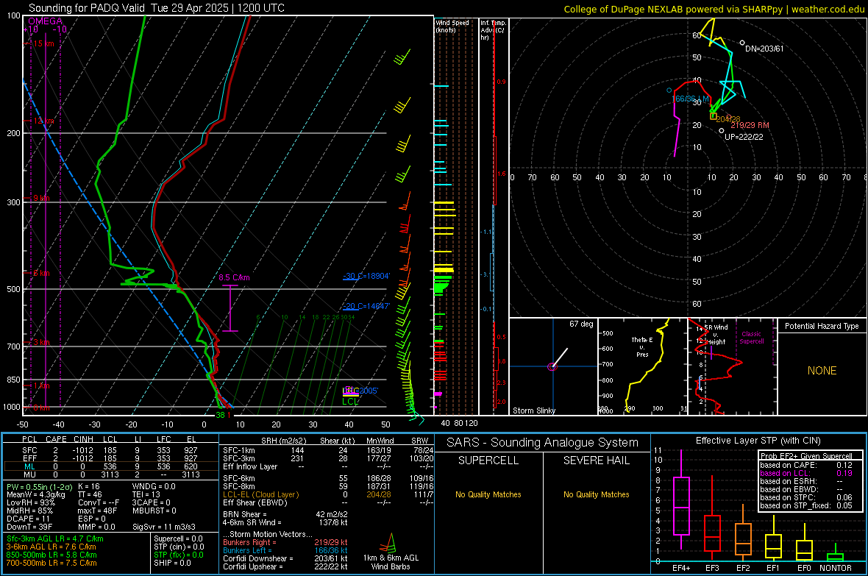The width and height of the screenshot is (868, 576).
Task: Click the maxT = 48F value
Action: pyautogui.click(x=97, y=511)
